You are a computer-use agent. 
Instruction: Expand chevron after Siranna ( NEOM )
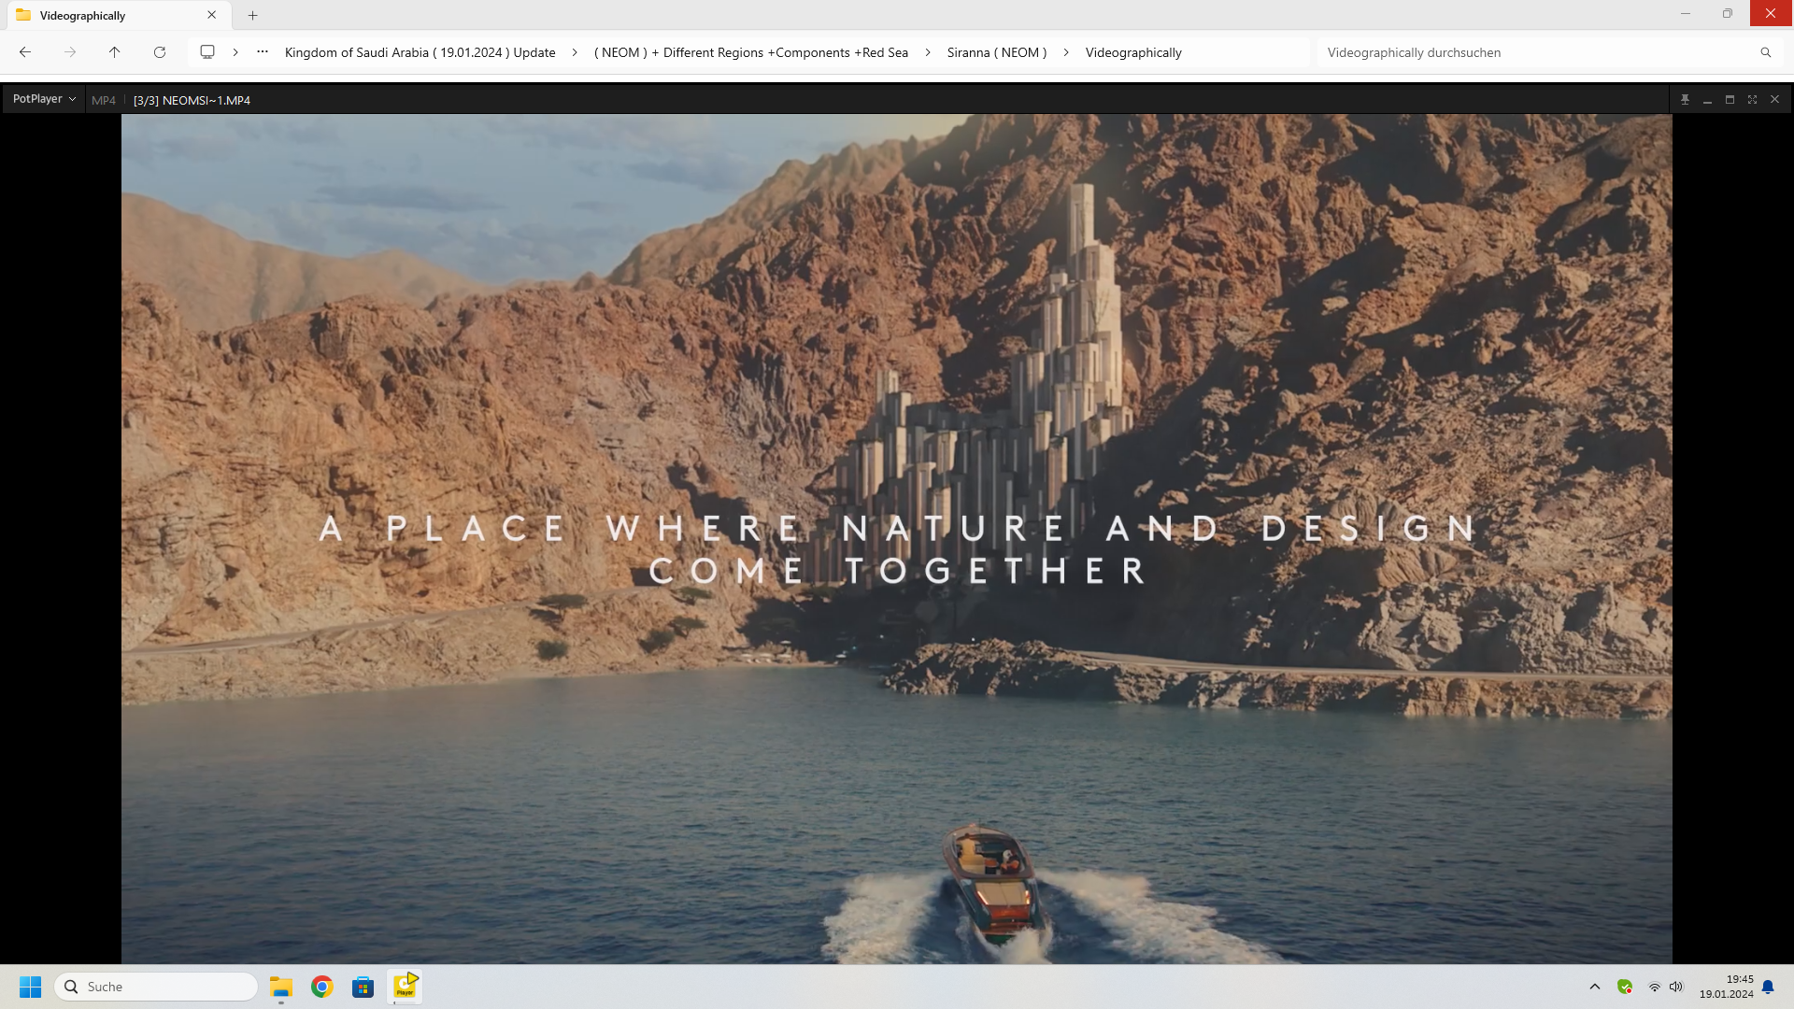coord(1066,52)
